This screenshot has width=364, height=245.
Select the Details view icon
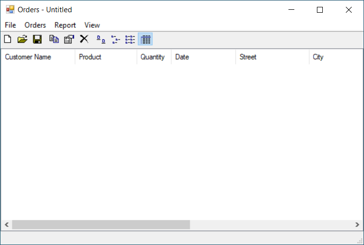point(145,39)
